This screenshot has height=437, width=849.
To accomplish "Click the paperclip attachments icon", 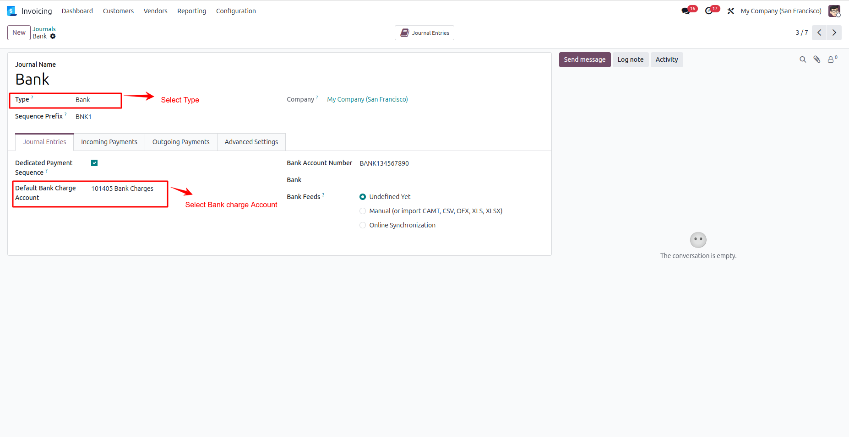I will (816, 59).
